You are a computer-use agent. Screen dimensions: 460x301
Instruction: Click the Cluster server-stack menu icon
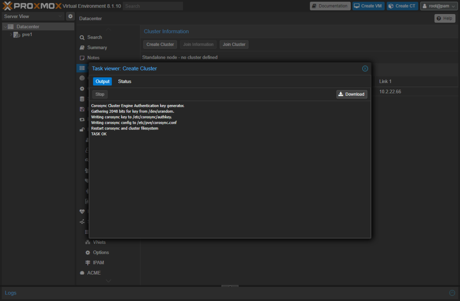(x=82, y=68)
